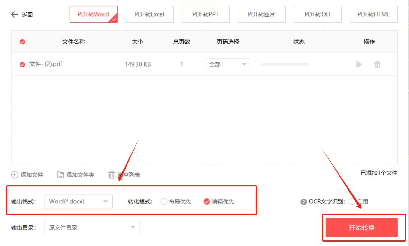
Task: Click the 大小 column header
Action: coord(137,42)
